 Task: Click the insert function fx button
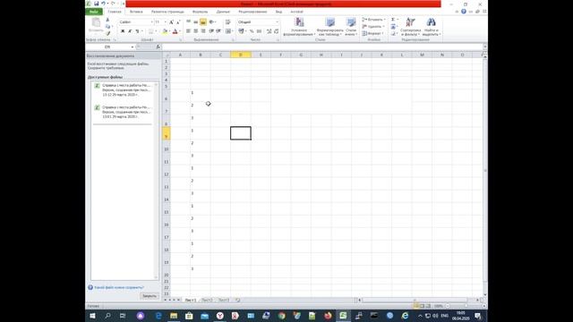pyautogui.click(x=158, y=47)
